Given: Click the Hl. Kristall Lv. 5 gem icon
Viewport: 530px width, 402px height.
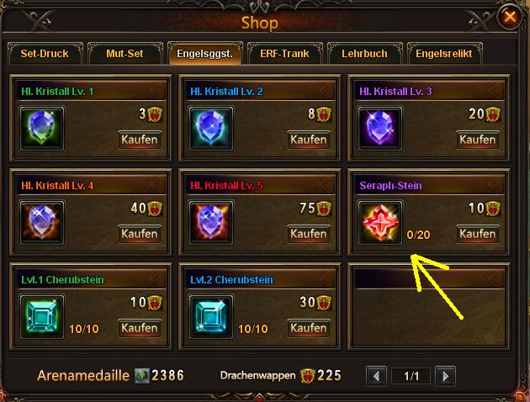Looking at the screenshot, I should [x=211, y=222].
